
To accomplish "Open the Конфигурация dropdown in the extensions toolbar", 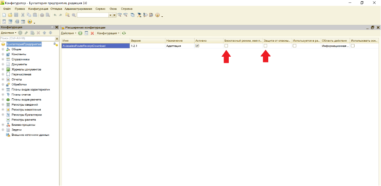I will pyautogui.click(x=108, y=33).
